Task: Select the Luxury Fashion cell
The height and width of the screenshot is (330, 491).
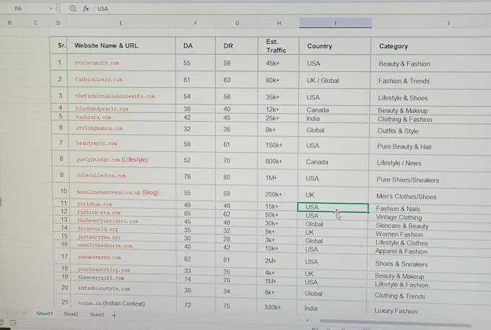Action: (x=428, y=311)
